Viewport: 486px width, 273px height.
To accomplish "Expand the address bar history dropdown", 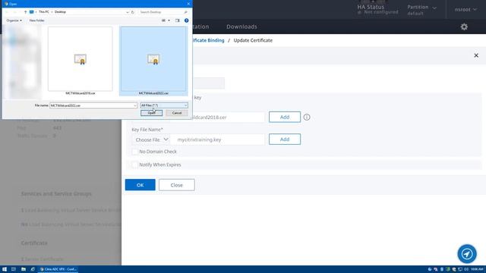I will tap(128, 12).
